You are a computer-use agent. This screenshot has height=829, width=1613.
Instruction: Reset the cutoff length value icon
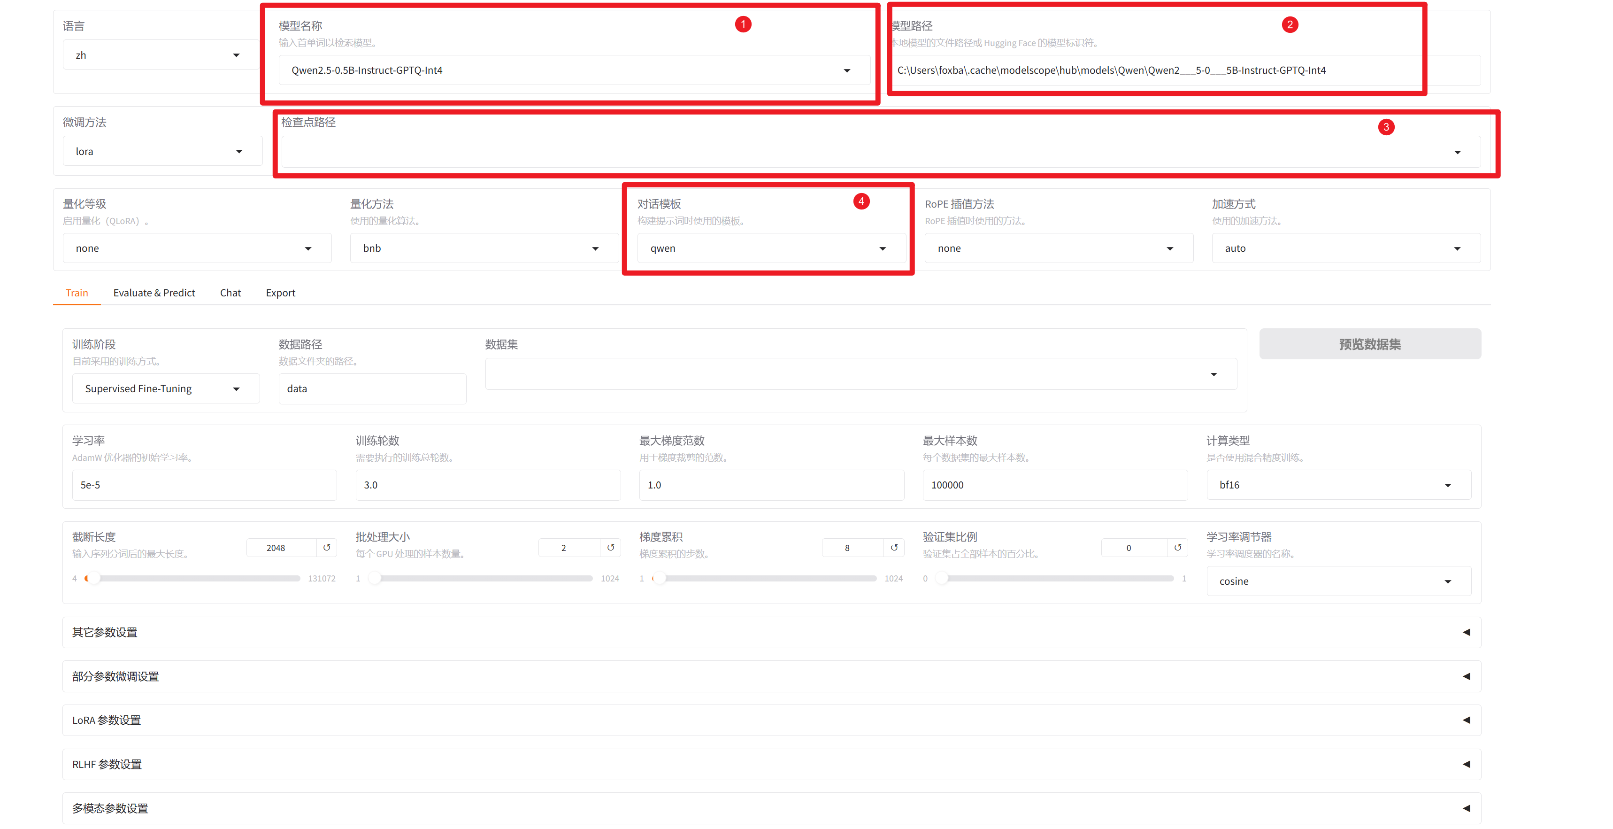tap(326, 548)
